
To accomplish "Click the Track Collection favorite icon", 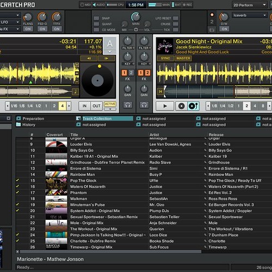I will 78,119.
